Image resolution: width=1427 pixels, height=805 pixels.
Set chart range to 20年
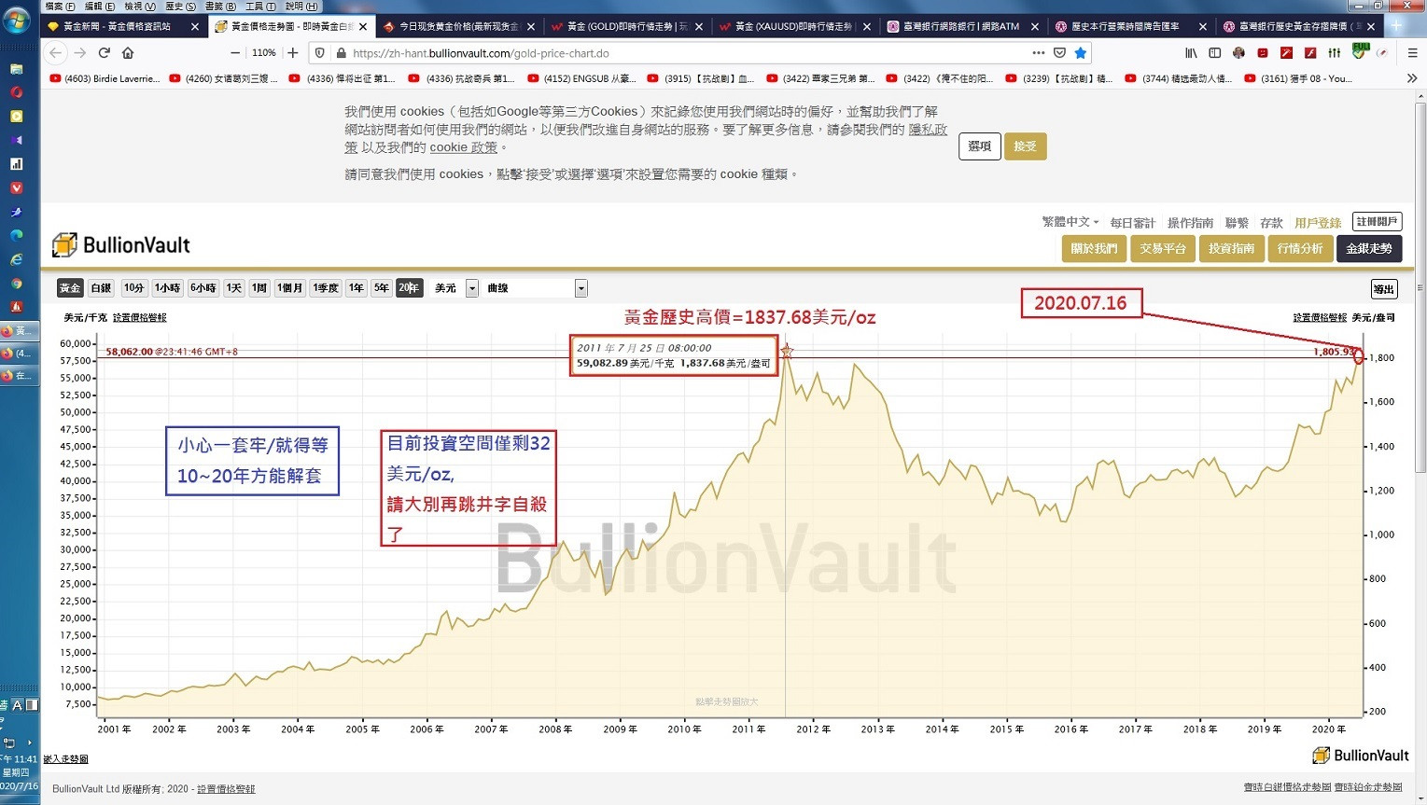[x=409, y=288]
